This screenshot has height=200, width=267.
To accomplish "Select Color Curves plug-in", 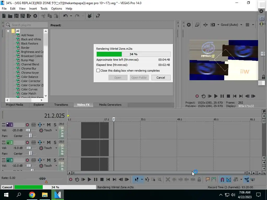I will click(x=29, y=89).
